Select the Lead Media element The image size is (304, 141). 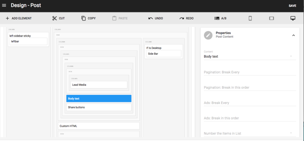pyautogui.click(x=99, y=85)
